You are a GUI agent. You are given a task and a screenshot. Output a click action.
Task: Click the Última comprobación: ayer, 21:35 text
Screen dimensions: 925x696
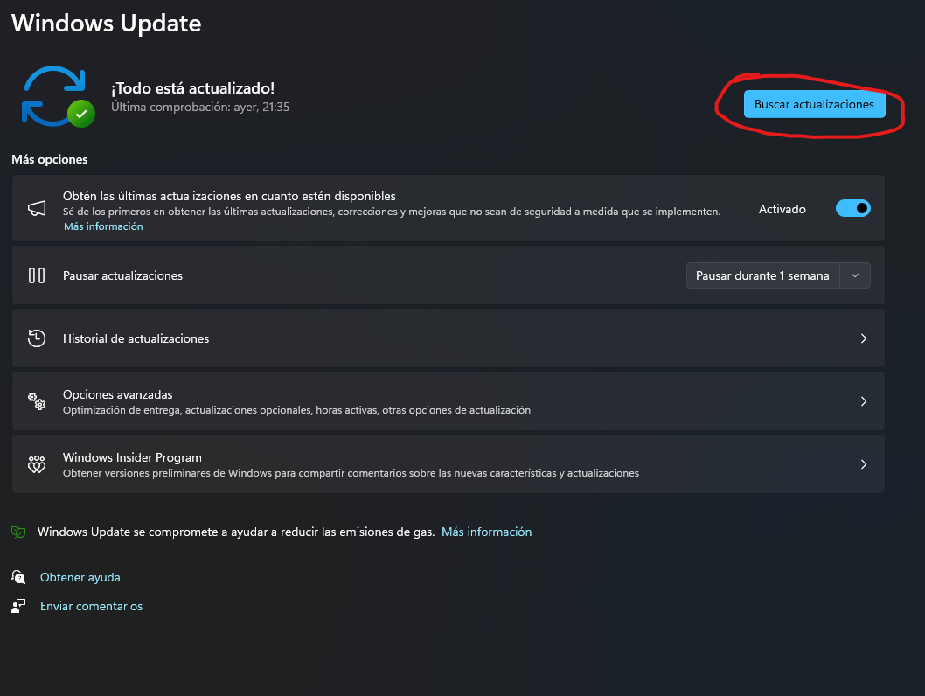click(200, 108)
